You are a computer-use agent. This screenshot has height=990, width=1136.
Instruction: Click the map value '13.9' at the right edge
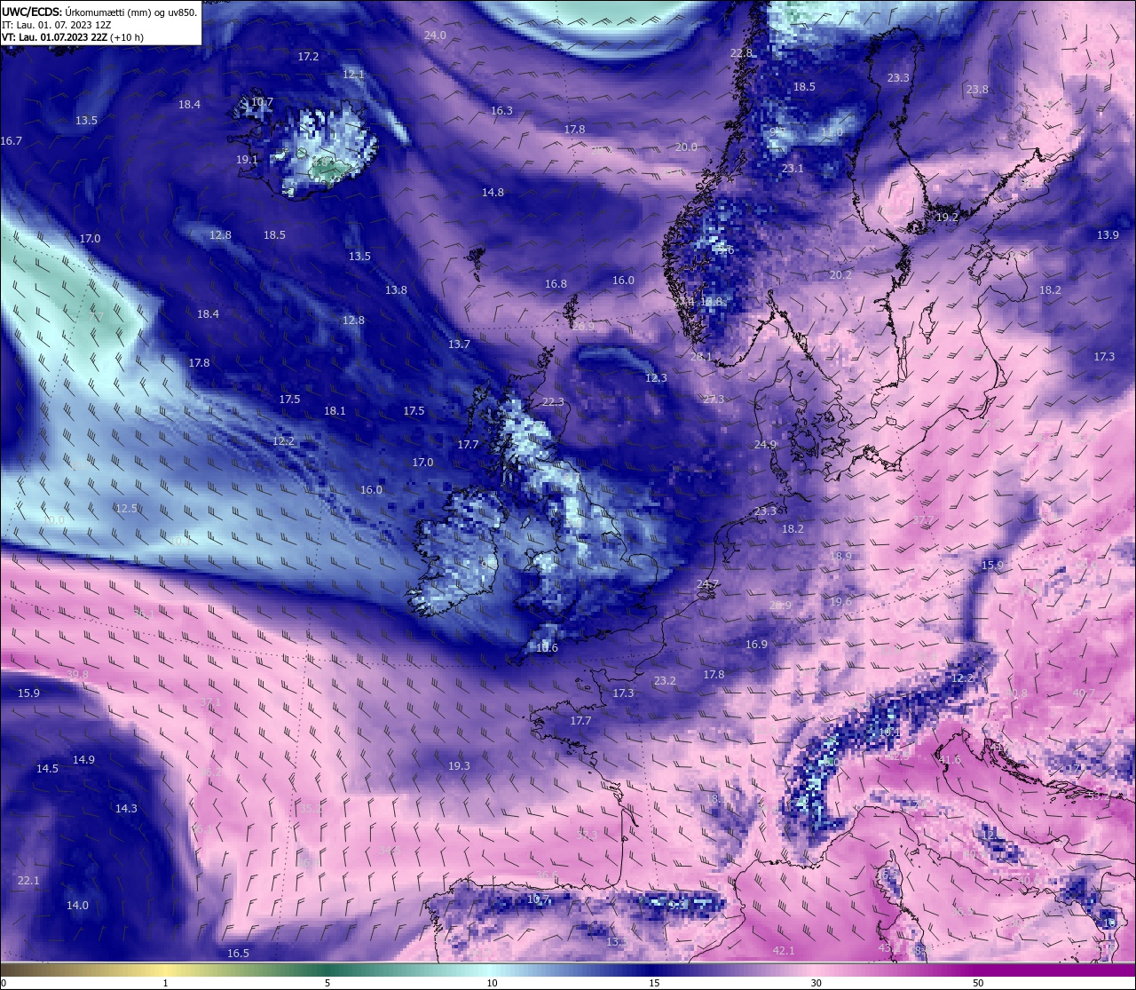pos(1108,235)
